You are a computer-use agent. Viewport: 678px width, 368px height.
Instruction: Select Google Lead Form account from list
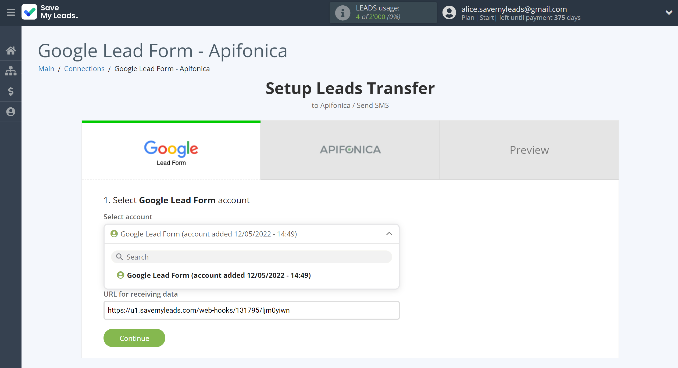(219, 275)
